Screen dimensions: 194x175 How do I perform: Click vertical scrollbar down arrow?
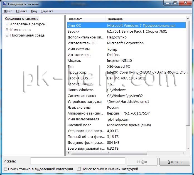pyautogui.click(x=188, y=148)
